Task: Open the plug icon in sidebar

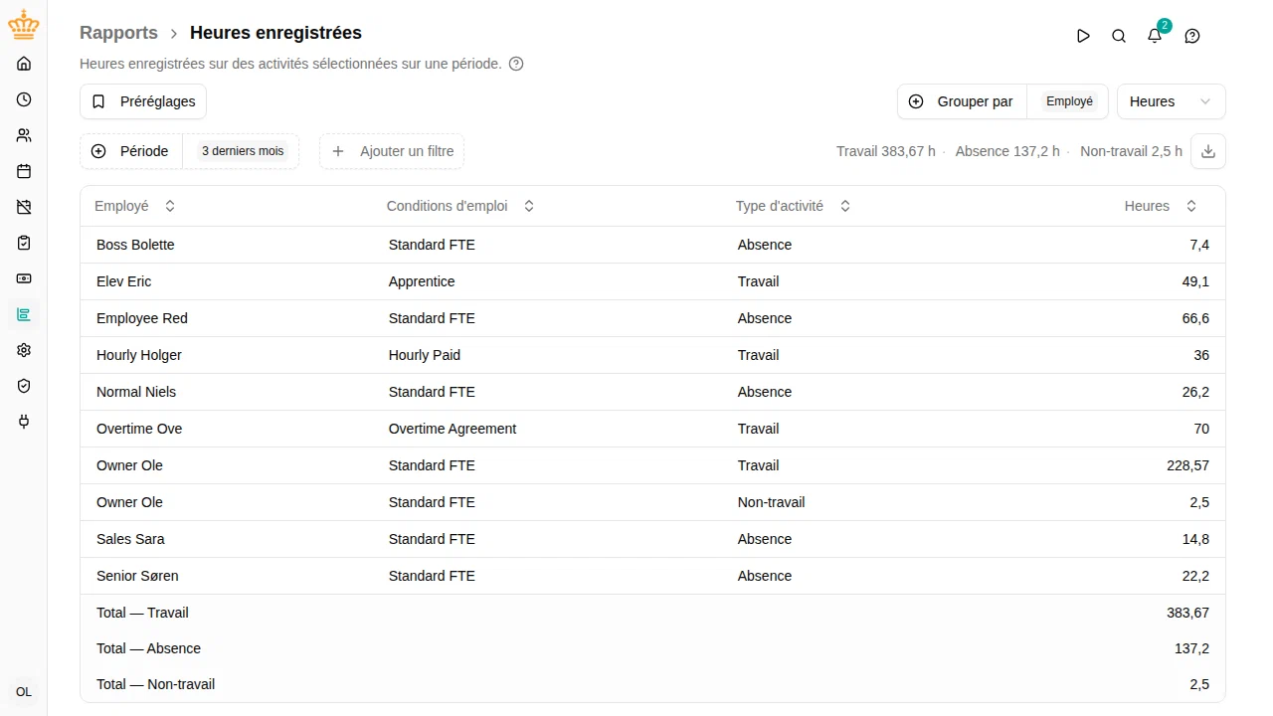Action: tap(24, 422)
